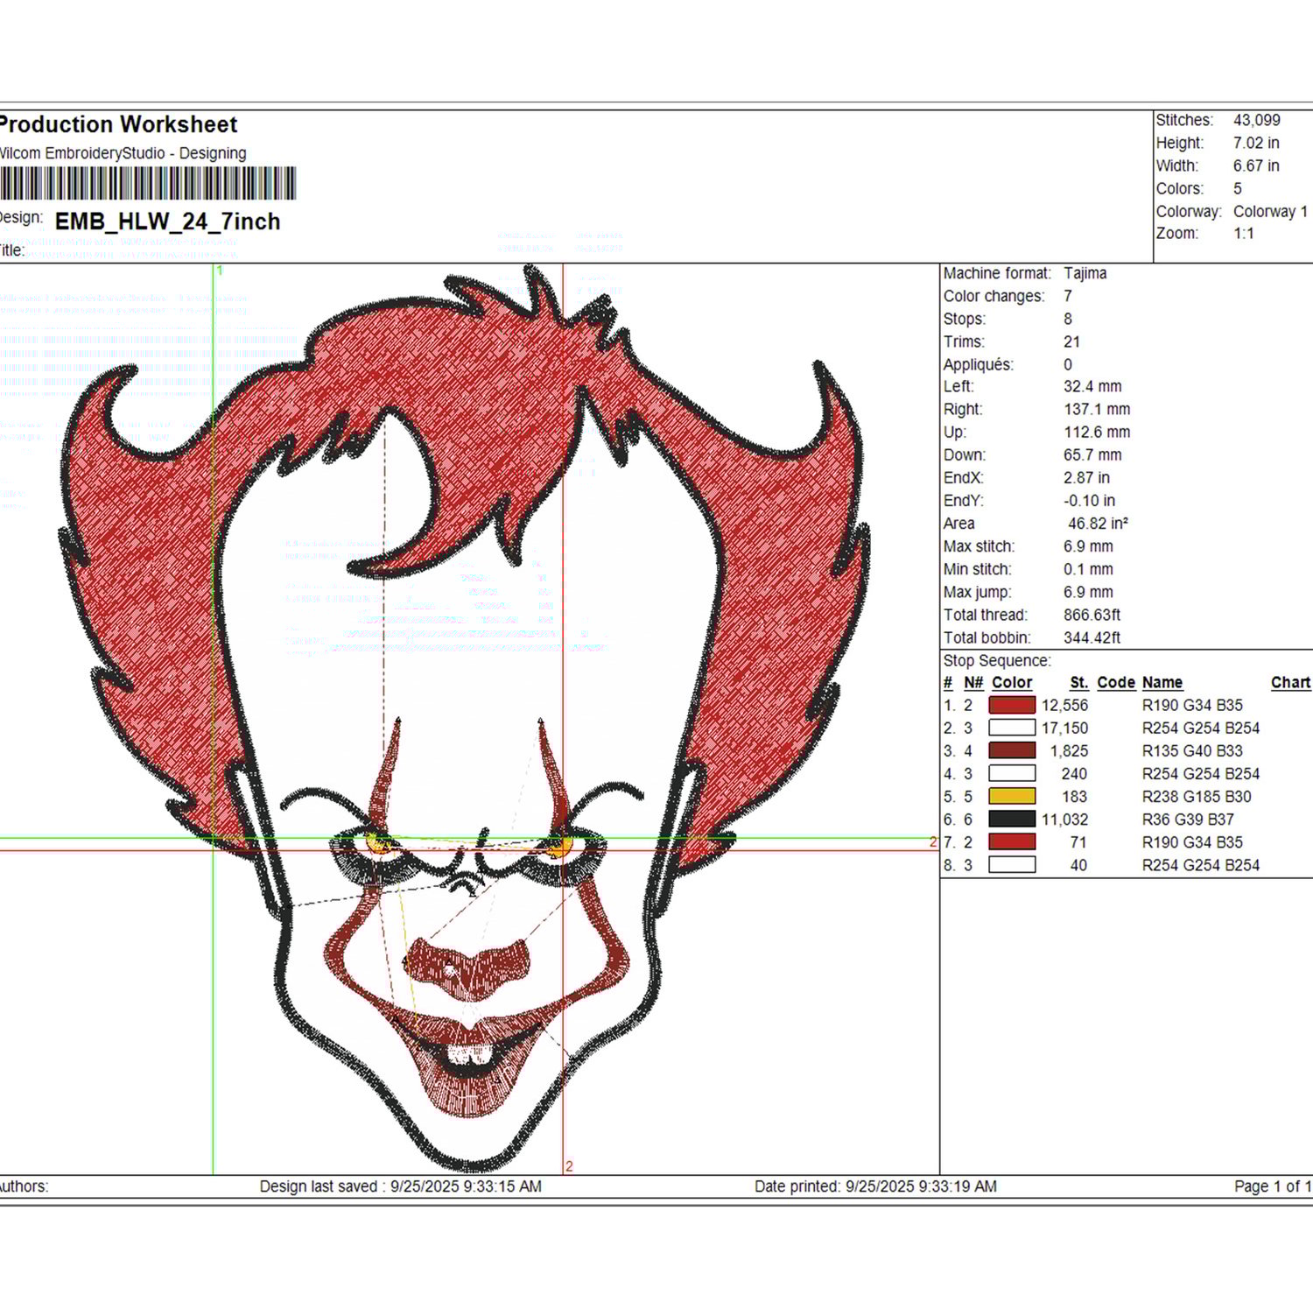Click the machine format value "Tajima"
Viewport: 1313px width, 1309px height.
pyautogui.click(x=1085, y=273)
